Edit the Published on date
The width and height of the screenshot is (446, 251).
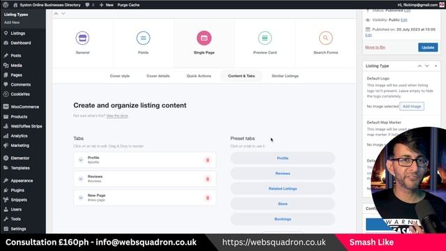tap(369, 35)
